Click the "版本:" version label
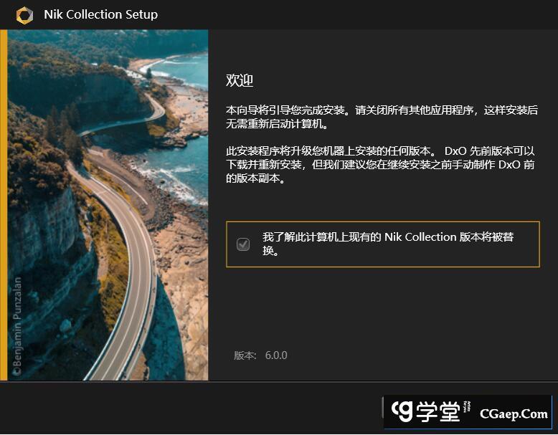This screenshot has width=558, height=435. pos(245,355)
